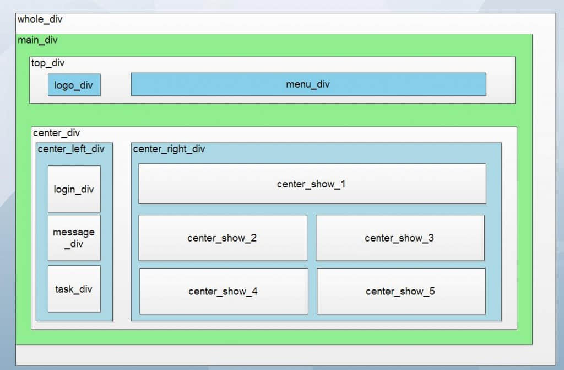The width and height of the screenshot is (564, 370).
Task: Click the center_right_div label text
Action: pyautogui.click(x=169, y=149)
